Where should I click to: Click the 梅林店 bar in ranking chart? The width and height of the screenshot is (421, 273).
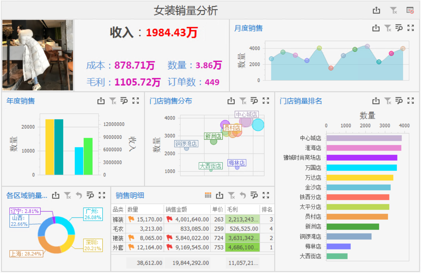tap(338, 246)
